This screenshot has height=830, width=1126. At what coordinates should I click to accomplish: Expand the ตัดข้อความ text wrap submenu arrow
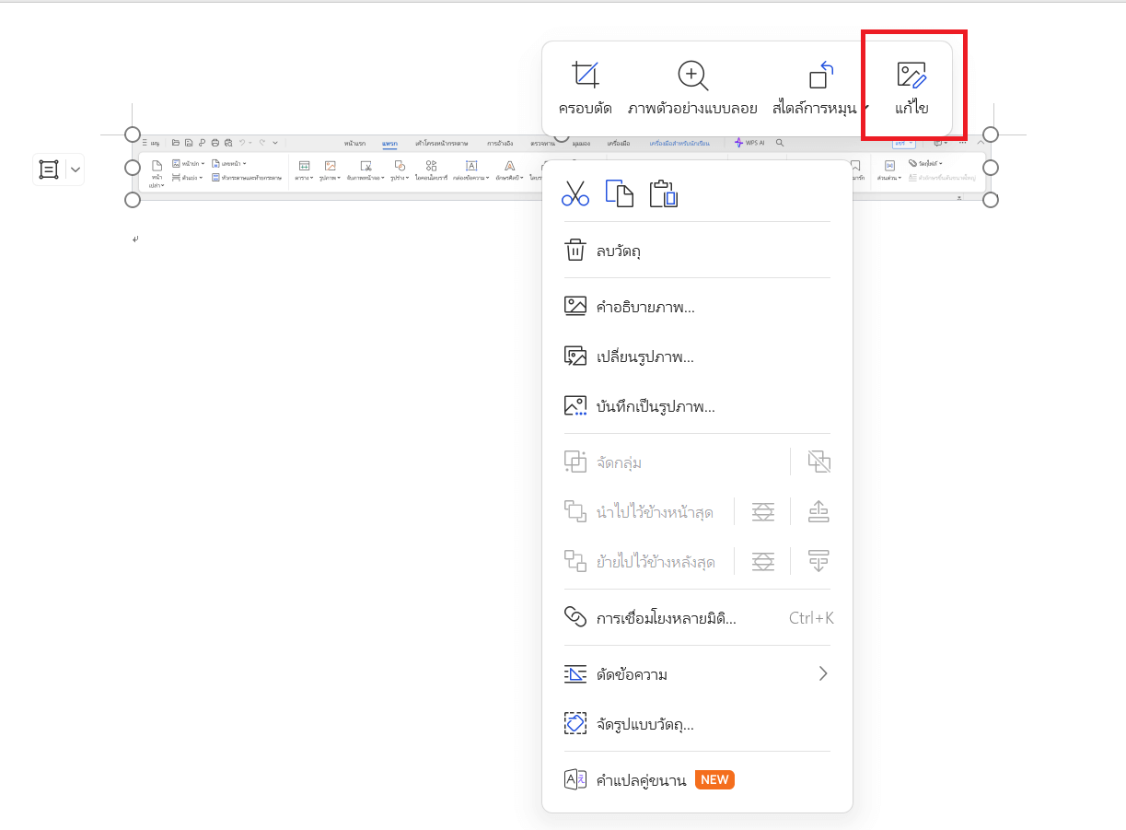coord(822,674)
